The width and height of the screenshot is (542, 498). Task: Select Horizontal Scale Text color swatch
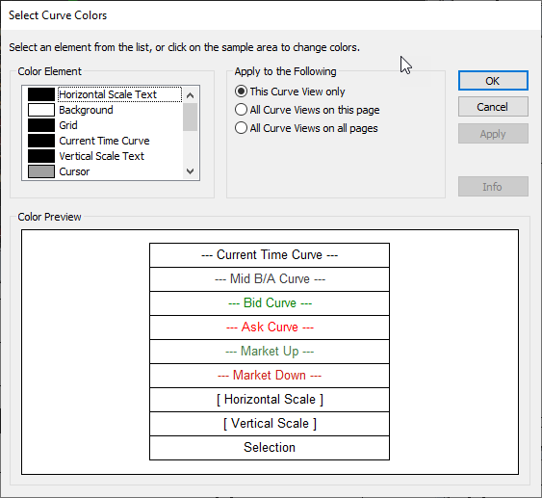pyautogui.click(x=41, y=94)
